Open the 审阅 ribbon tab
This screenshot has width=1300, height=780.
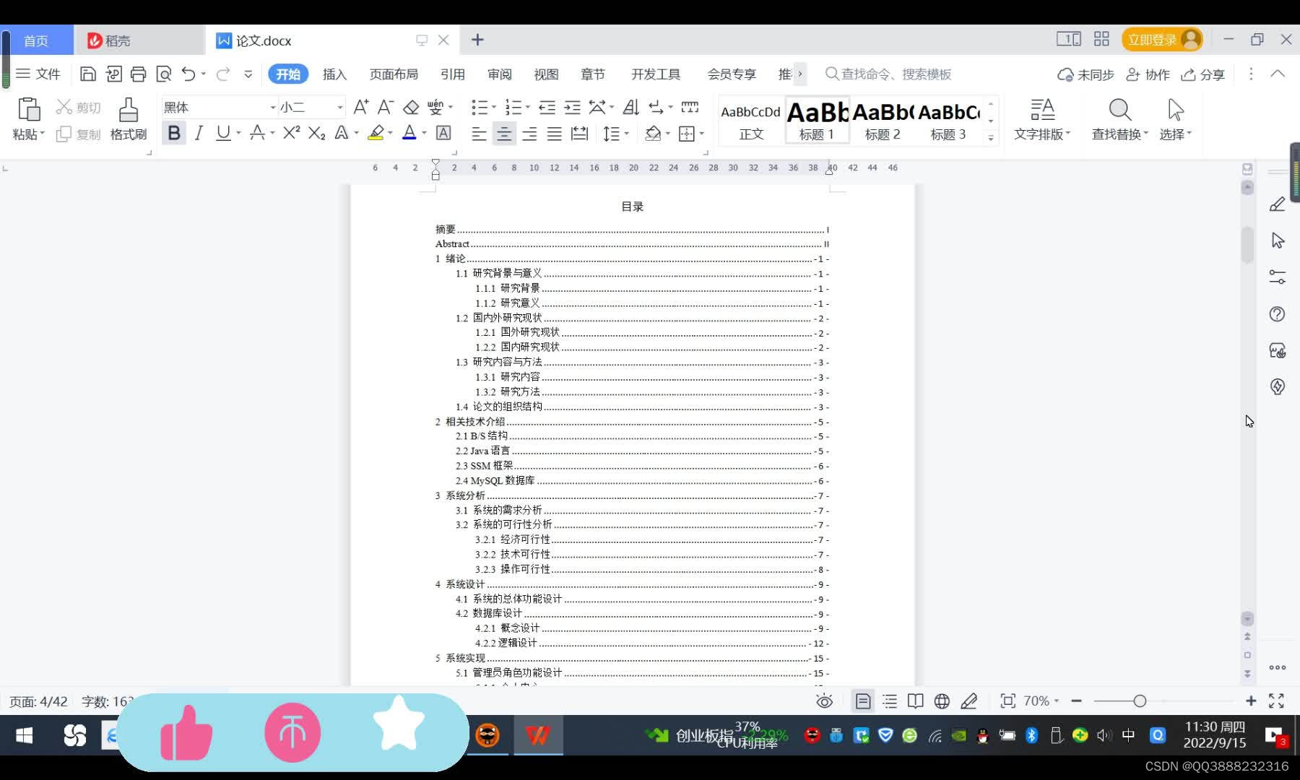(500, 74)
